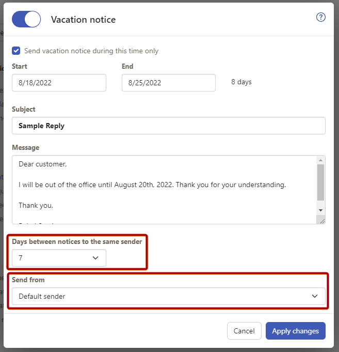Click the Subject field with Sample Reply
339x352 pixels.
tap(169, 126)
